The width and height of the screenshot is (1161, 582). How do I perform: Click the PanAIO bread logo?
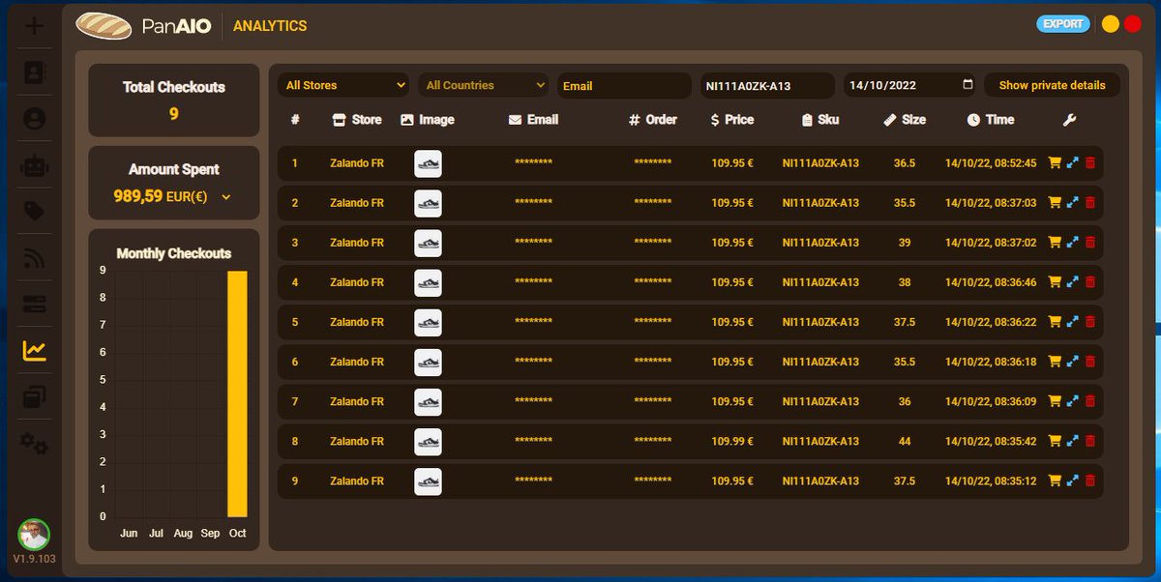coord(104,26)
